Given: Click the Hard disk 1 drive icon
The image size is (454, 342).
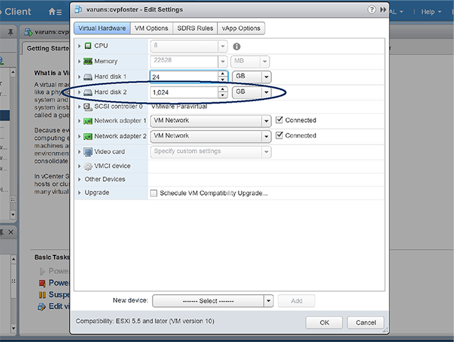Looking at the screenshot, I should tap(88, 77).
